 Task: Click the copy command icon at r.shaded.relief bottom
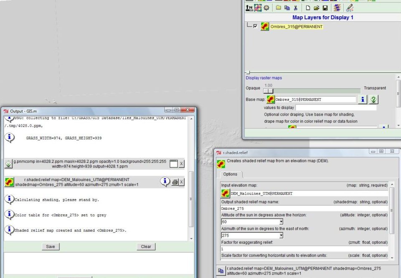tap(221, 270)
